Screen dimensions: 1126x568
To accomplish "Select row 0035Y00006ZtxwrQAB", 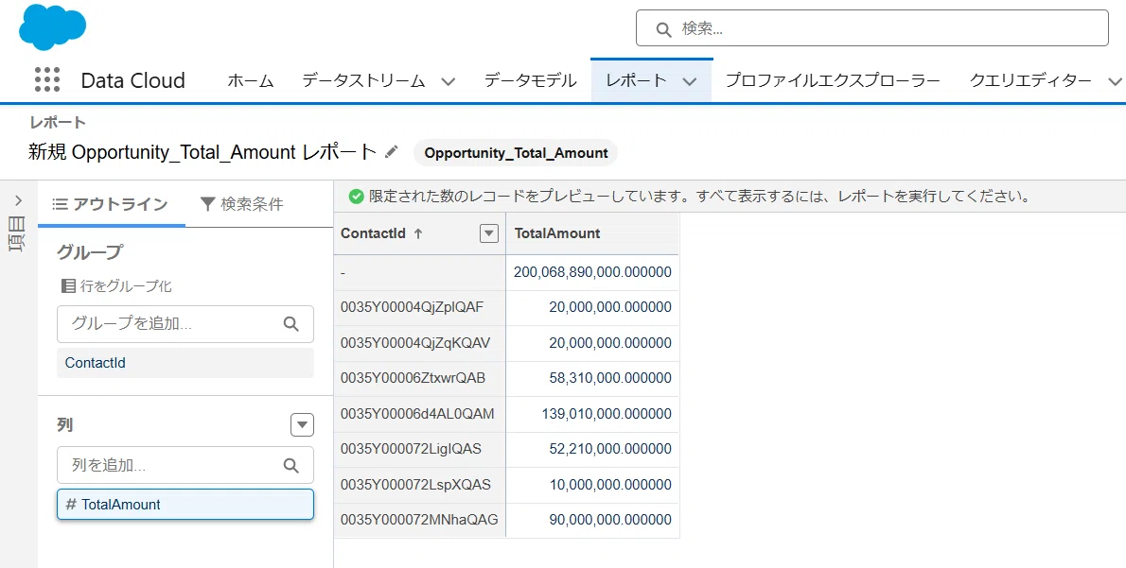I will click(x=413, y=378).
